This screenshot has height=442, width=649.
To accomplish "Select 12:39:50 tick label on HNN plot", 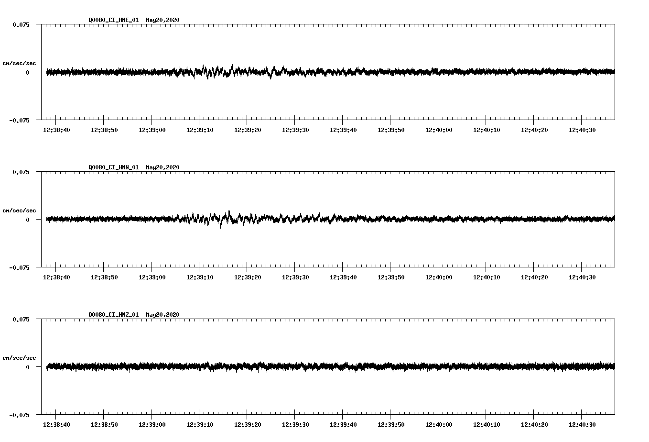I will point(391,277).
